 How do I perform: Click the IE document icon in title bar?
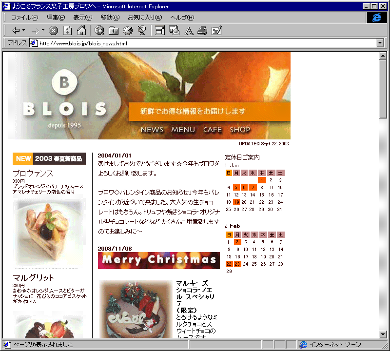(6, 6)
